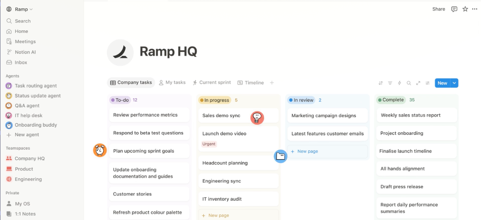Viewport: 481px width, 220px height.
Task: Open Project onboarding card
Action: (x=416, y=133)
